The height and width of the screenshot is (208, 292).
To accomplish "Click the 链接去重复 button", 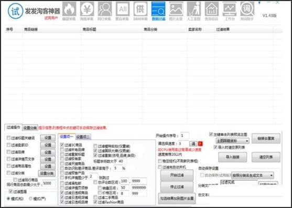I will point(266,138).
